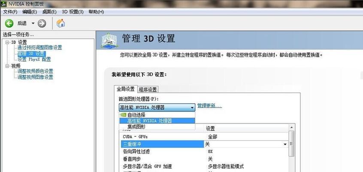Click the 8X value of 各向异性过滤
The height and width of the screenshot is (172, 363).
coord(210,151)
